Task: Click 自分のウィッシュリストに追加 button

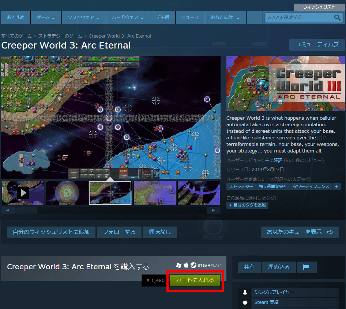Action: (x=51, y=232)
